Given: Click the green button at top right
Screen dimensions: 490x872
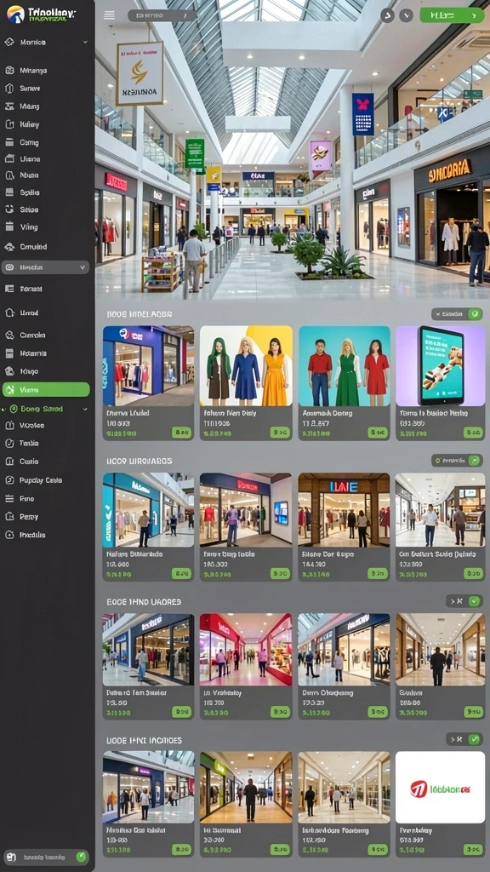Looking at the screenshot, I should click(x=453, y=15).
